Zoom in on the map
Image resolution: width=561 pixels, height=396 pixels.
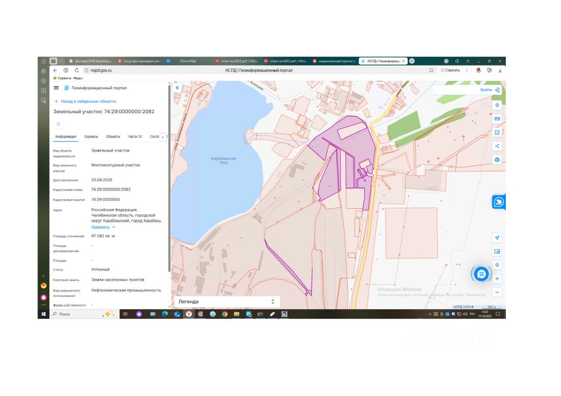(x=497, y=279)
